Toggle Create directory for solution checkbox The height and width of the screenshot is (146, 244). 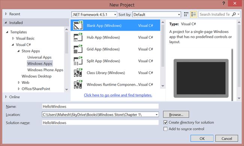(166, 122)
